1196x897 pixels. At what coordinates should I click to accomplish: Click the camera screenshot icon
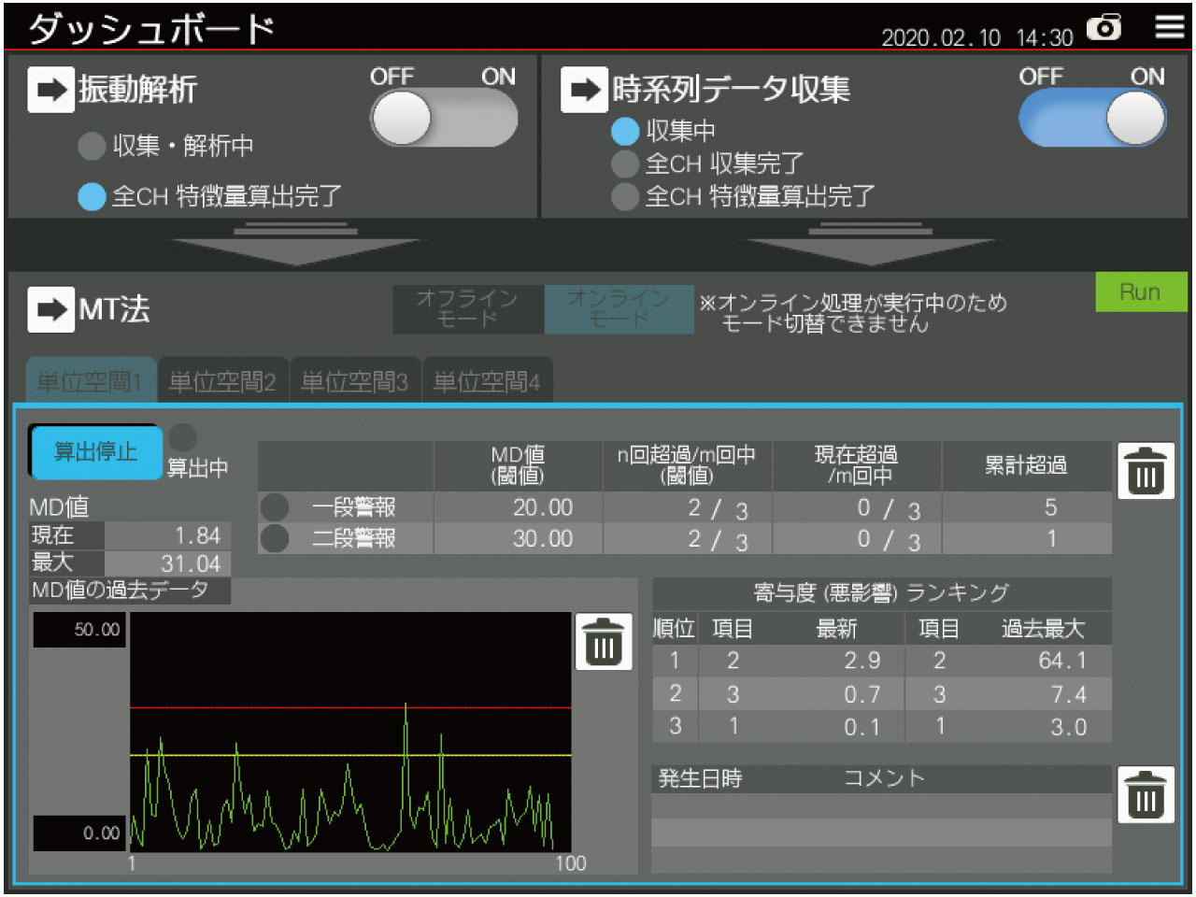(1104, 28)
